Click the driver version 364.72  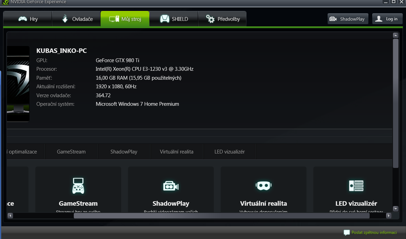click(103, 95)
